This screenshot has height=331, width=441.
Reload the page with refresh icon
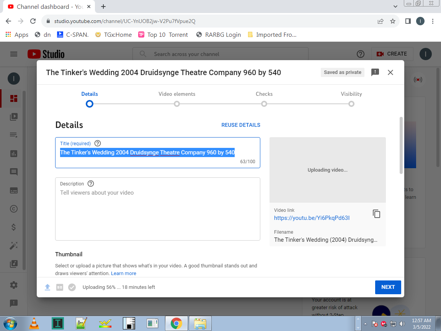(x=33, y=21)
